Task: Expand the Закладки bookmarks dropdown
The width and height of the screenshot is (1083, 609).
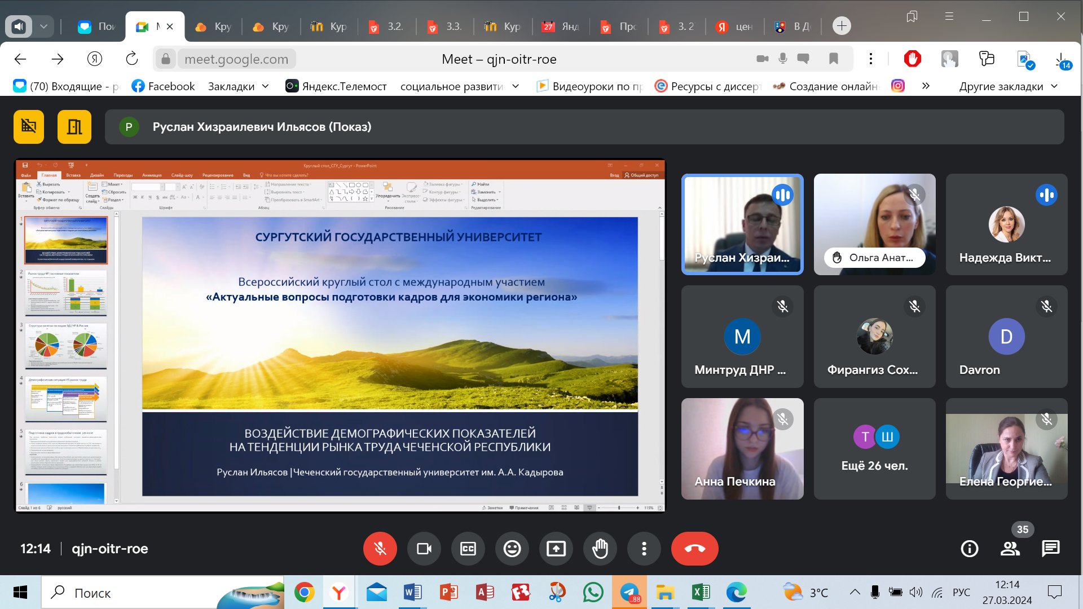Action: pyautogui.click(x=238, y=86)
